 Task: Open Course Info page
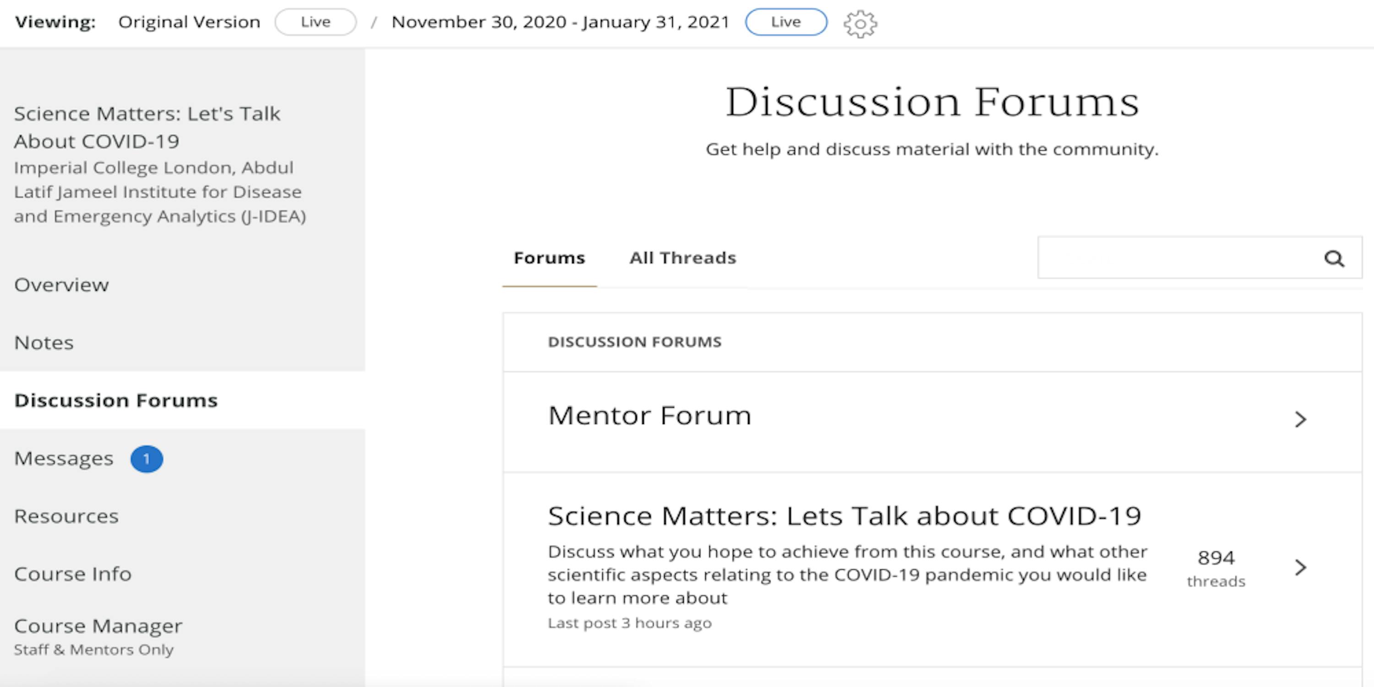(x=72, y=574)
